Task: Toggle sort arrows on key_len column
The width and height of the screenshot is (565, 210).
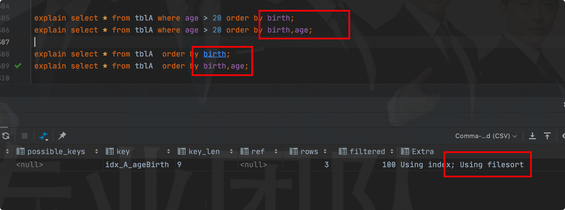Action: tap(231, 152)
